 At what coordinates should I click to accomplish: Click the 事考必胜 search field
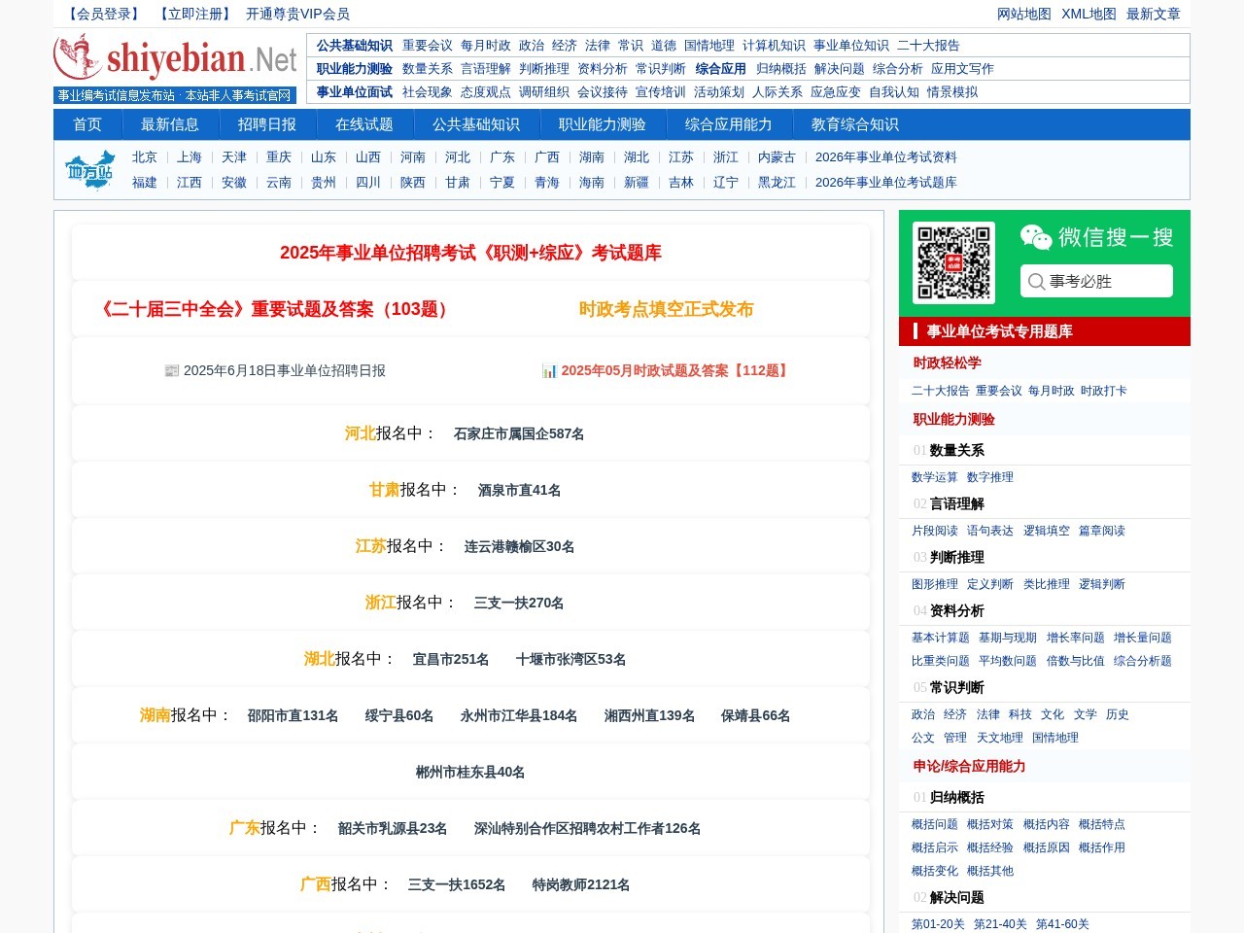point(1096,281)
